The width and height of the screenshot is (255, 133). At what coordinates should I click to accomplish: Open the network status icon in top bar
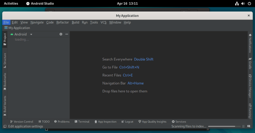(x=237, y=4)
